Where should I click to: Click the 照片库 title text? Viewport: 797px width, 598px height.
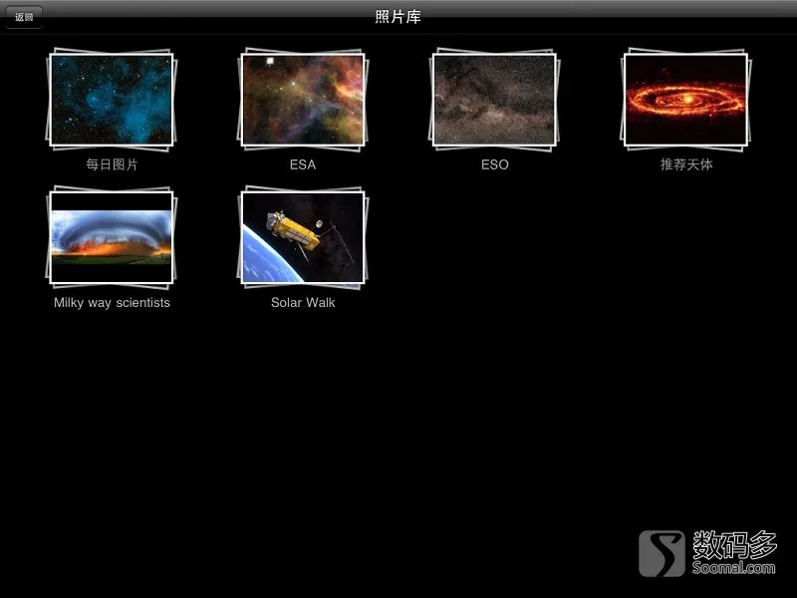tap(398, 17)
